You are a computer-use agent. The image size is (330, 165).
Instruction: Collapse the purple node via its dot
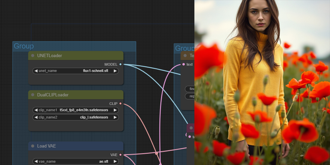(191, 128)
